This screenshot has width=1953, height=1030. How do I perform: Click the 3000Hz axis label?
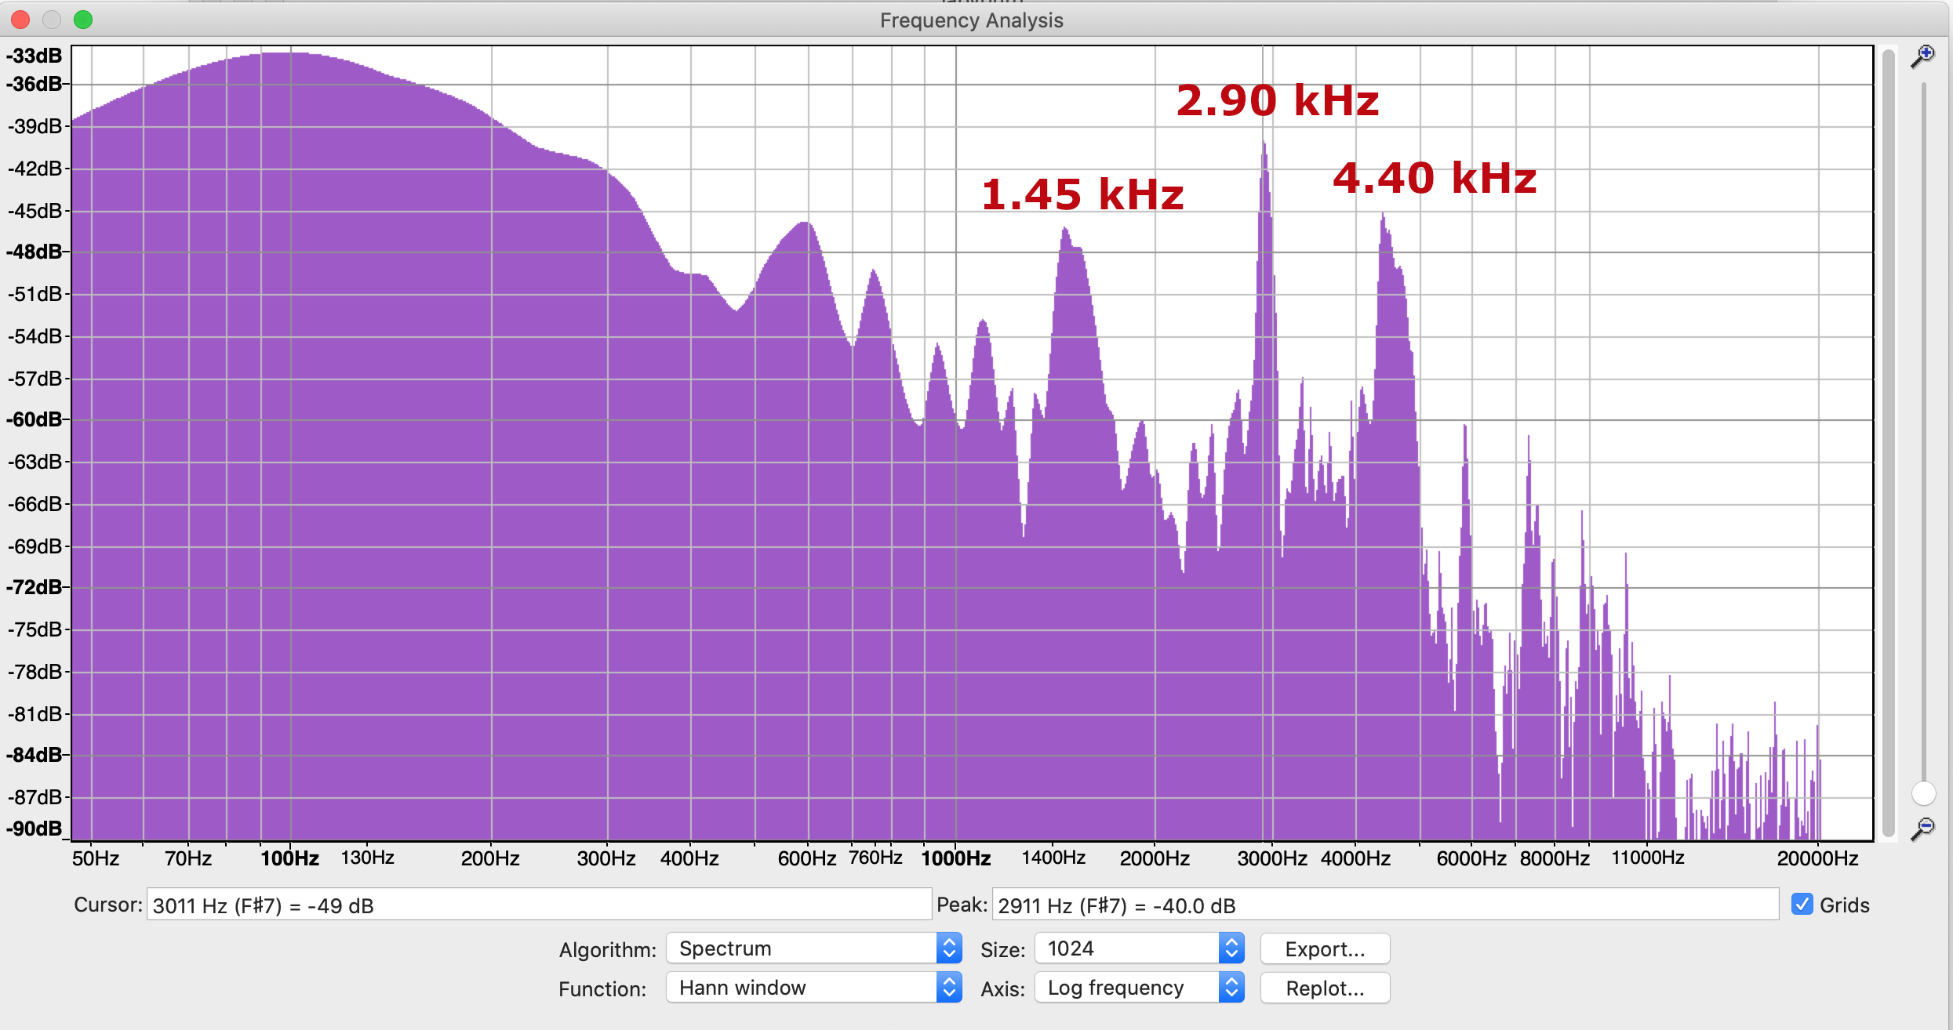[1272, 858]
